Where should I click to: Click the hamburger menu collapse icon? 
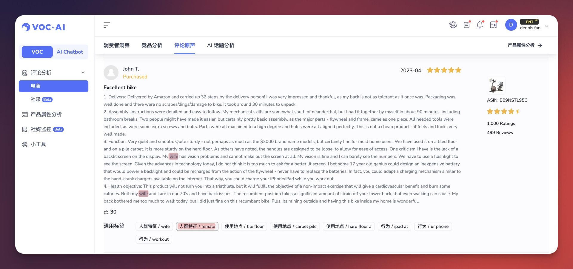pyautogui.click(x=107, y=25)
